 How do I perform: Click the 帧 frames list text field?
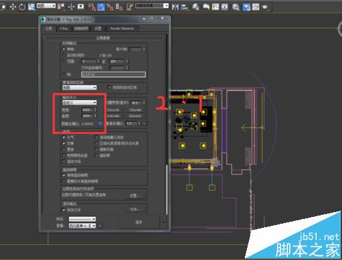[114, 75]
